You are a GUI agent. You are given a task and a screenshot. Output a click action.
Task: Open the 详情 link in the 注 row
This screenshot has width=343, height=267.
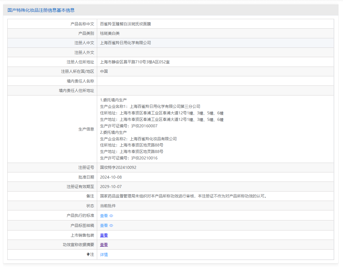104,255
